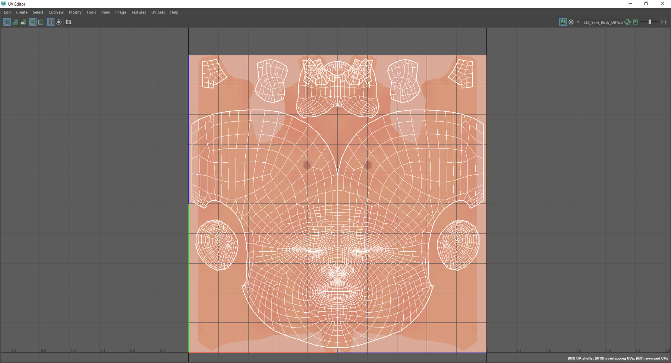Viewport: 671px width, 363px height.
Task: Select the right ear UV shell
Action: coord(458,245)
